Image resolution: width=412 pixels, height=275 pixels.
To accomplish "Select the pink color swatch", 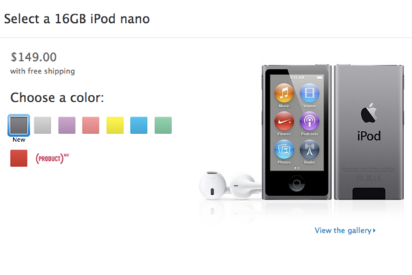I will [x=91, y=125].
